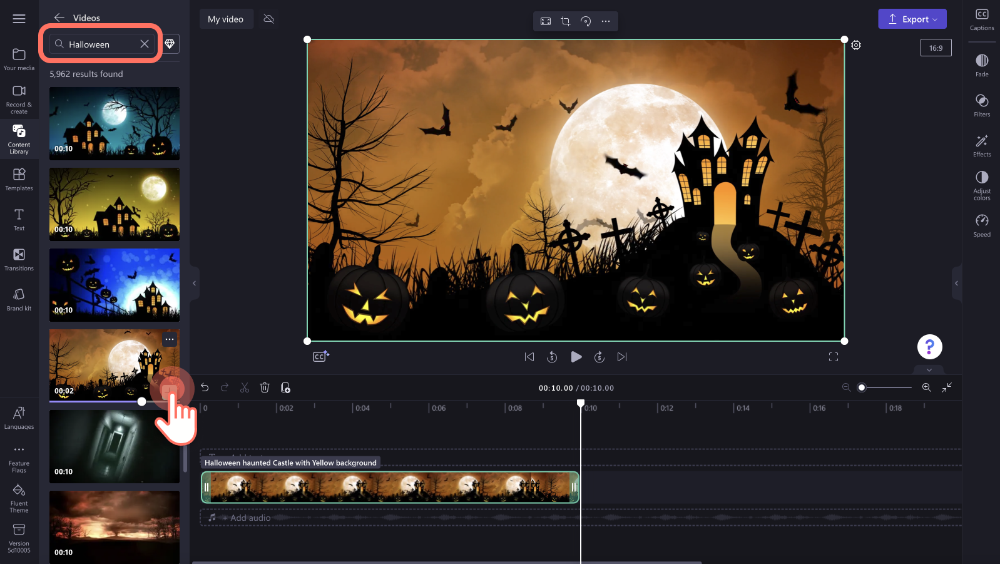Open the Speed settings icon

pyautogui.click(x=982, y=225)
